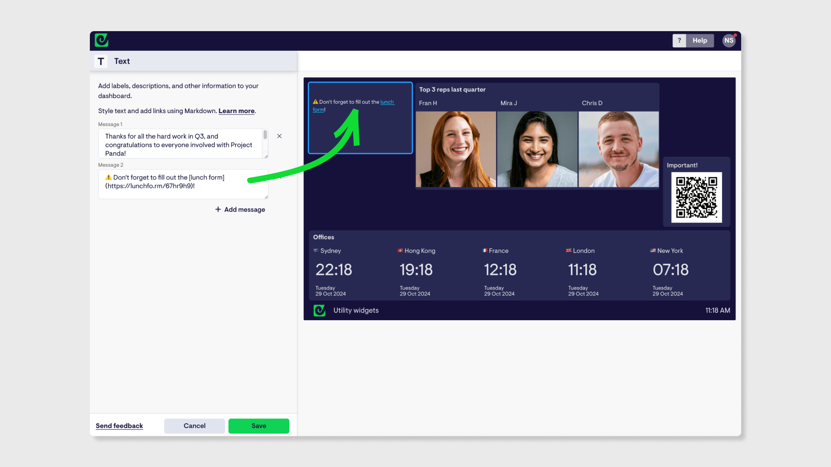The height and width of the screenshot is (467, 831).
Task: Remove Message 1 with the X icon
Action: pyautogui.click(x=279, y=136)
